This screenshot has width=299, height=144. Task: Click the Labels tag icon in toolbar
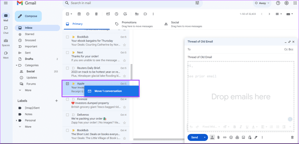tap(145, 14)
